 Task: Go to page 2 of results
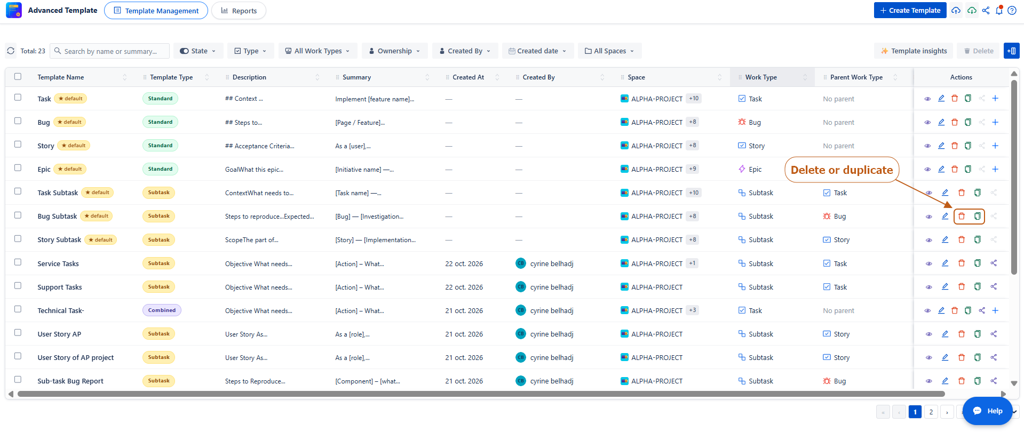(x=931, y=412)
